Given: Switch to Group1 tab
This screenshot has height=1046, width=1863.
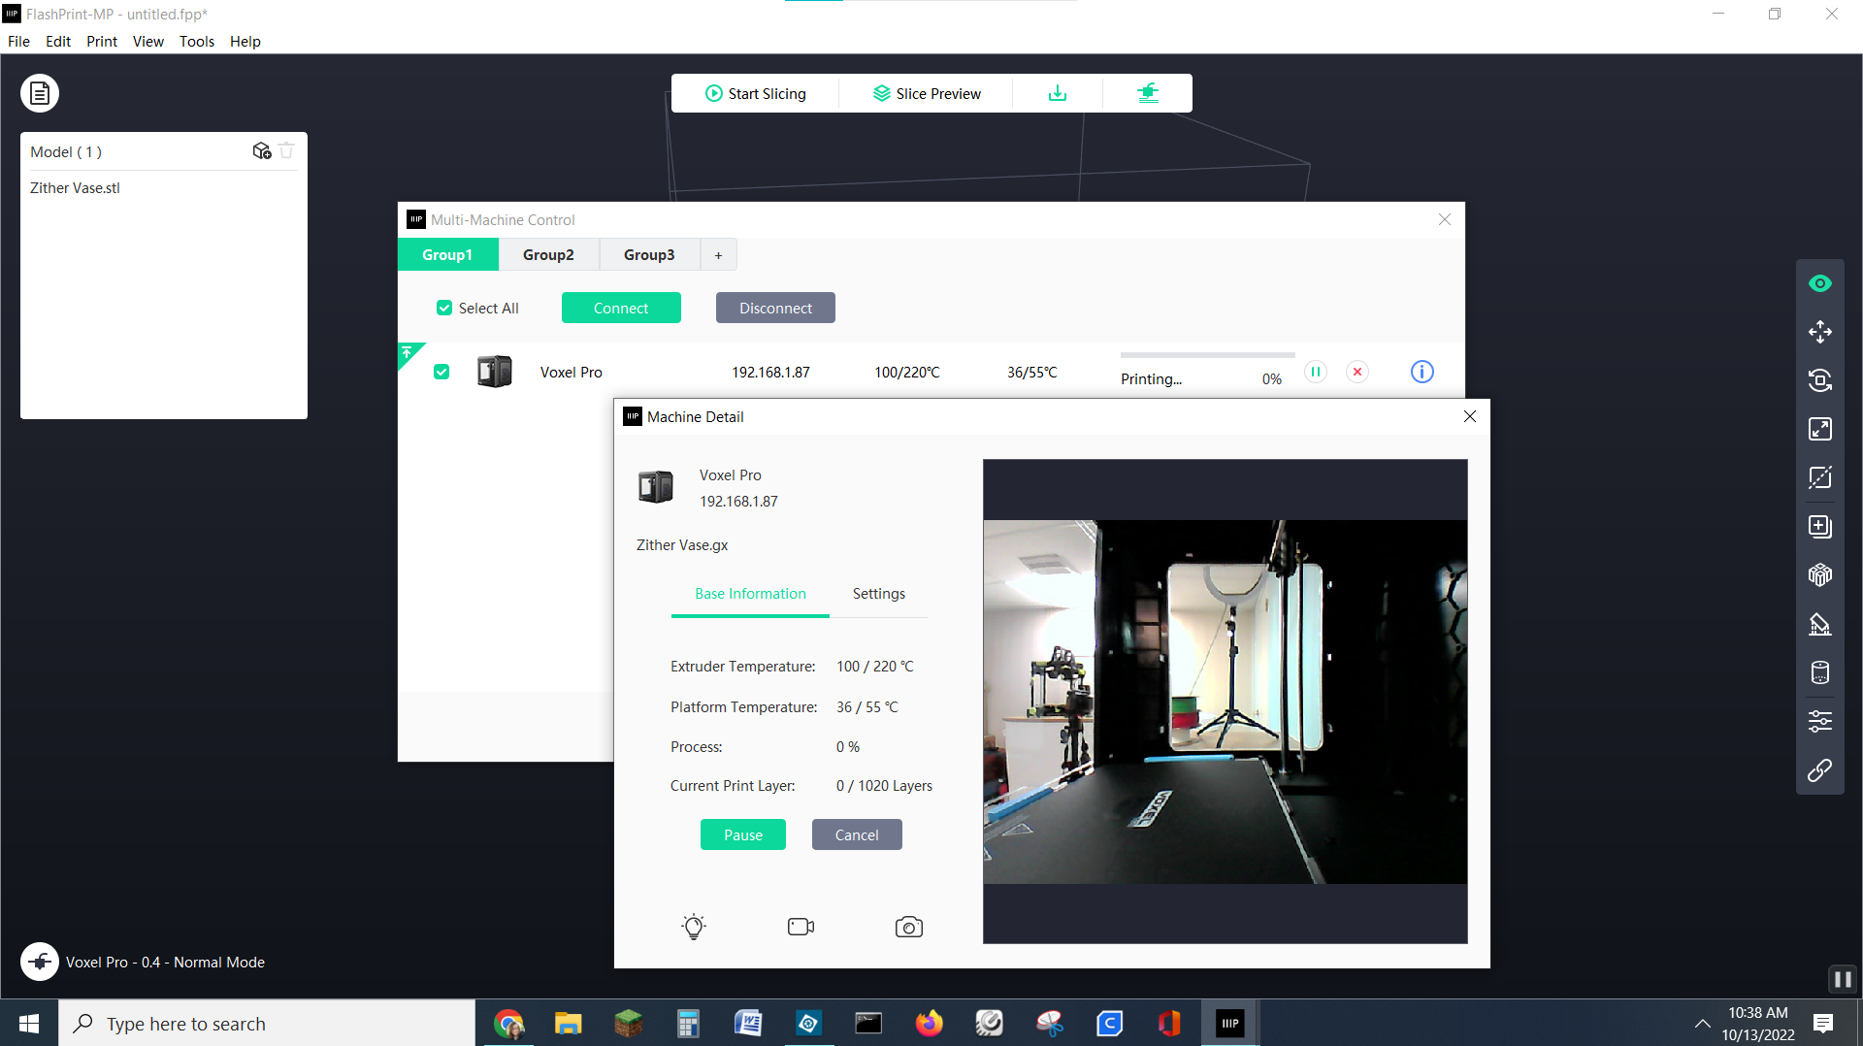Looking at the screenshot, I should pyautogui.click(x=447, y=254).
